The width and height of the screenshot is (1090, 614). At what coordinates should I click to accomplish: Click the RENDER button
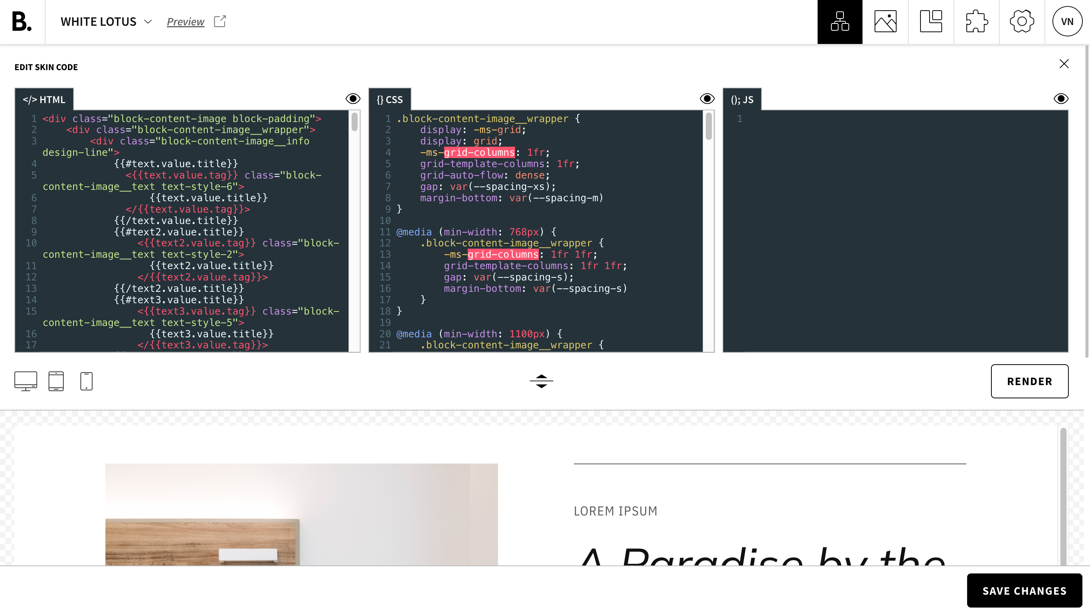click(x=1029, y=381)
